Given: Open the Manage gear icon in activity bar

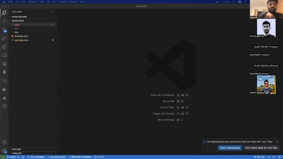Looking at the screenshot, I should 4,151.
